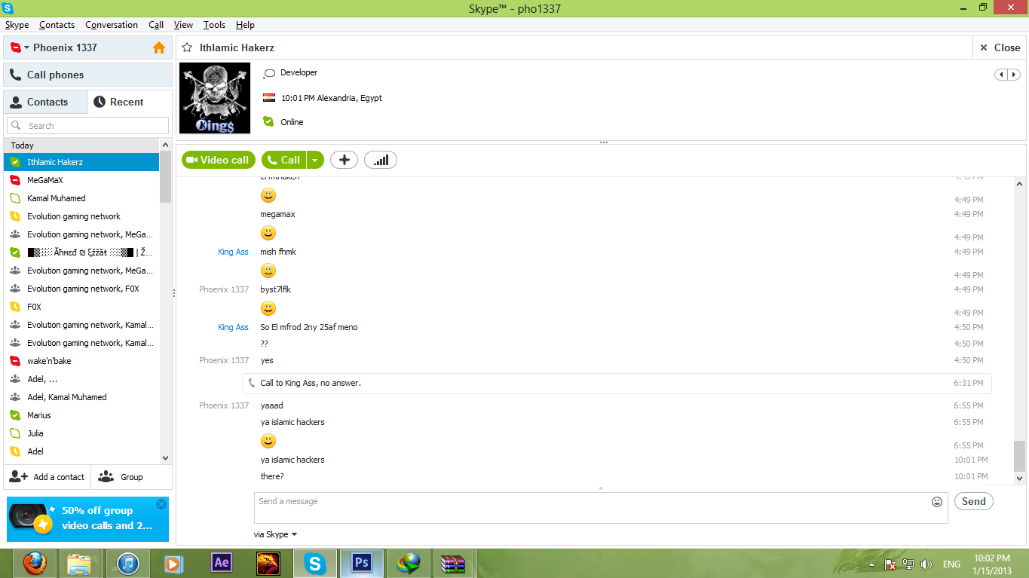Image resolution: width=1029 pixels, height=578 pixels.
Task: Open the Contacts menu in the menu bar
Action: 57,25
